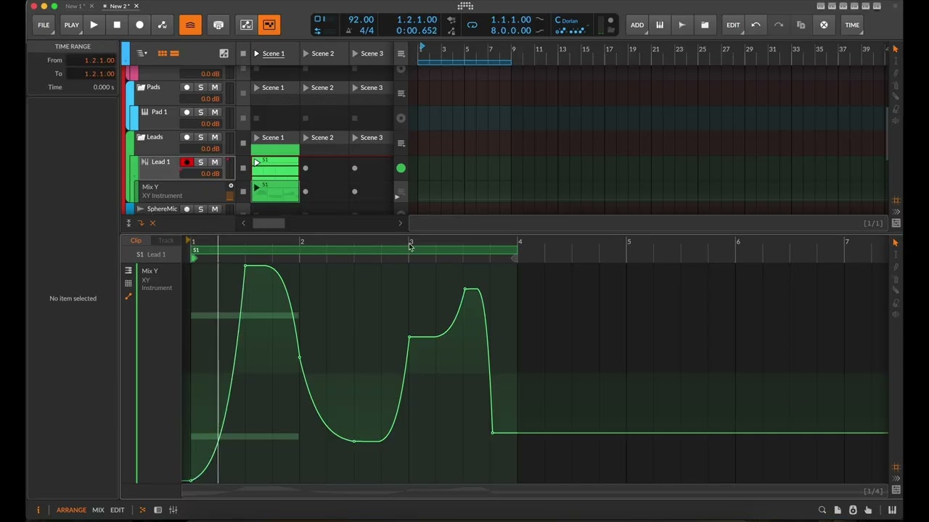Toggle the arranger loop button

tap(472, 25)
